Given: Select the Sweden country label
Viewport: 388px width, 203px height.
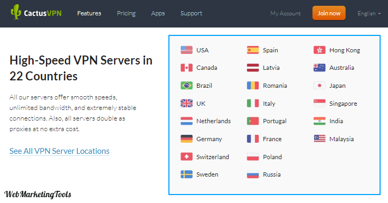Looking at the screenshot, I should pyautogui.click(x=207, y=174).
